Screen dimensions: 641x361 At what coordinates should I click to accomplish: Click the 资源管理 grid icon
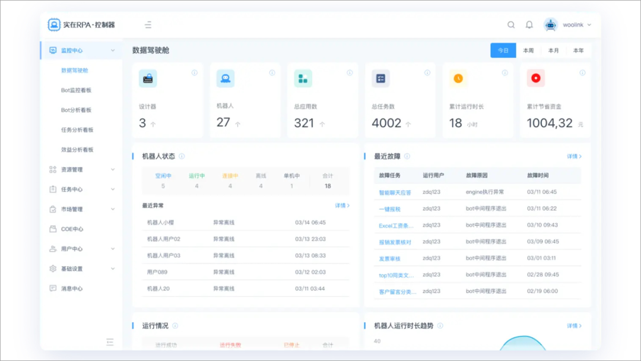tap(53, 169)
